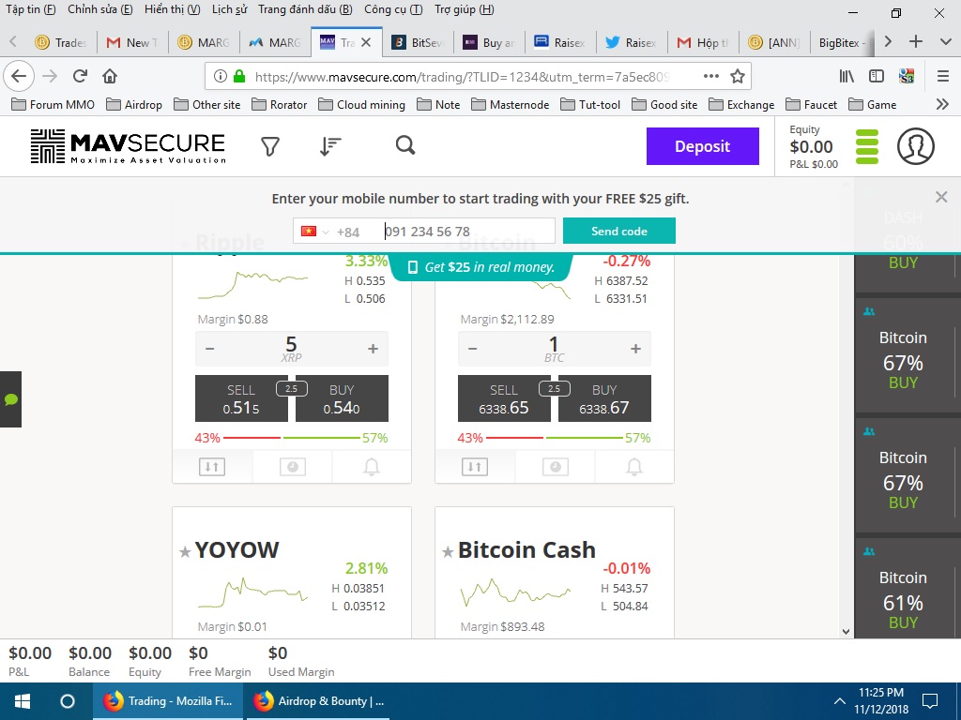List all tabs dropdown arrow
This screenshot has height=720, width=961.
coord(945,41)
